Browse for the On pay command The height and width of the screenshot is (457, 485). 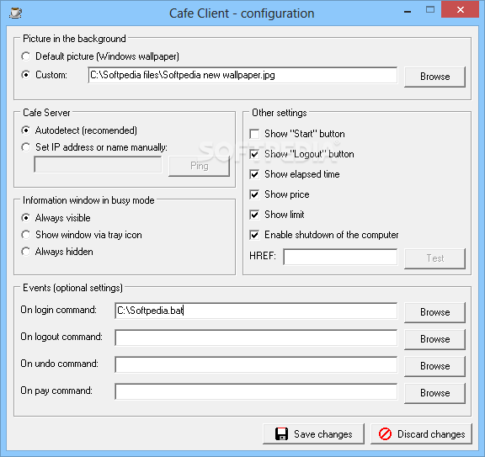(x=434, y=393)
